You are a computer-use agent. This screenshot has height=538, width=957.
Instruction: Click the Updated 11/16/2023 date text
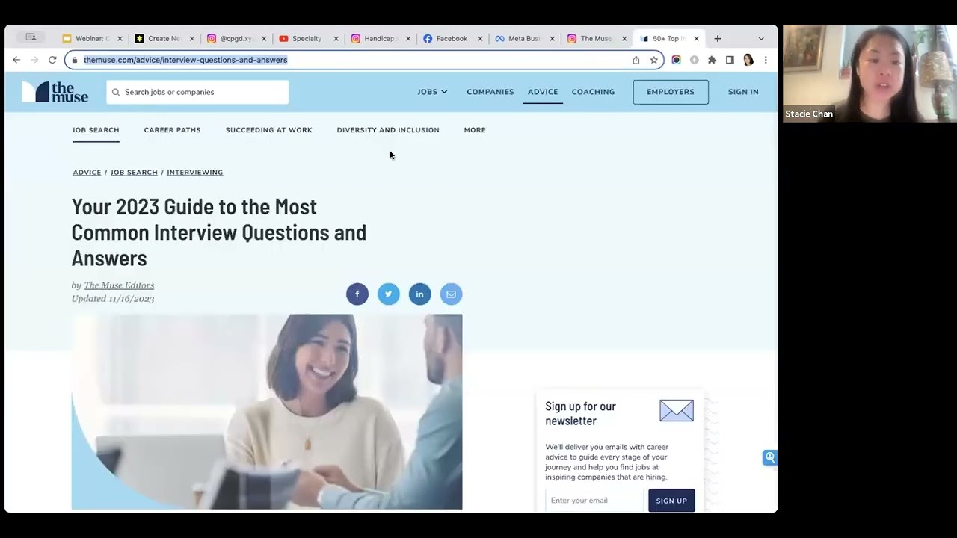pyautogui.click(x=113, y=299)
